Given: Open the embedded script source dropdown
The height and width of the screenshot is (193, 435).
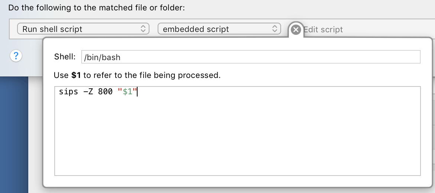Looking at the screenshot, I should [219, 29].
